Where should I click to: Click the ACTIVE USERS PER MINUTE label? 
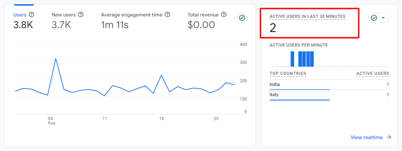[299, 45]
